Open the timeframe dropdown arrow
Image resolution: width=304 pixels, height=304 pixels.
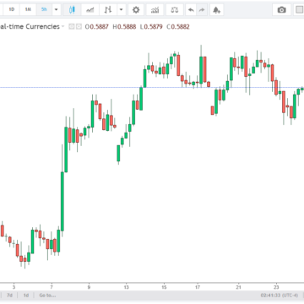coord(56,9)
